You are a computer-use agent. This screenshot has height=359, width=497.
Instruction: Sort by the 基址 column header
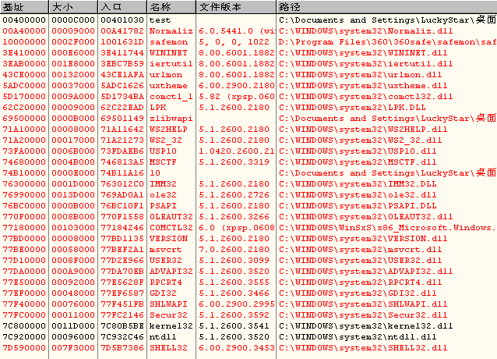pyautogui.click(x=24, y=7)
